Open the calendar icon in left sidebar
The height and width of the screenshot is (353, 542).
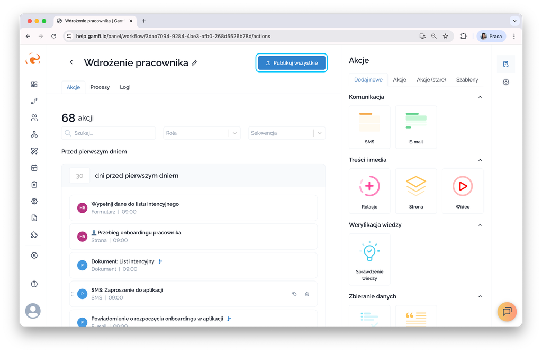[x=34, y=168]
